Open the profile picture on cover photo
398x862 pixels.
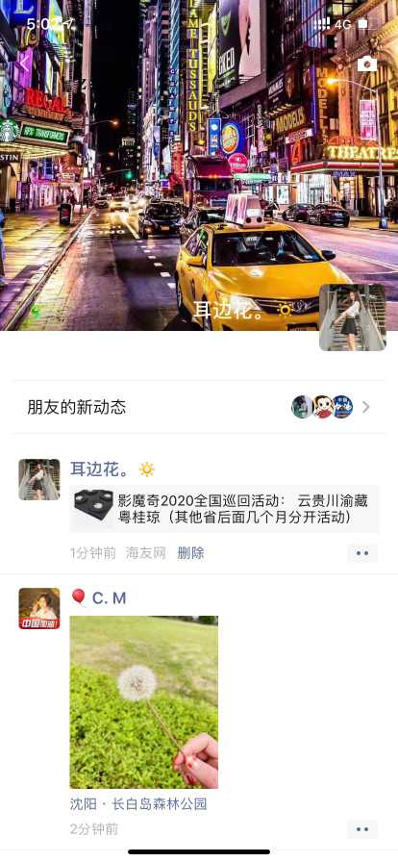(x=353, y=317)
